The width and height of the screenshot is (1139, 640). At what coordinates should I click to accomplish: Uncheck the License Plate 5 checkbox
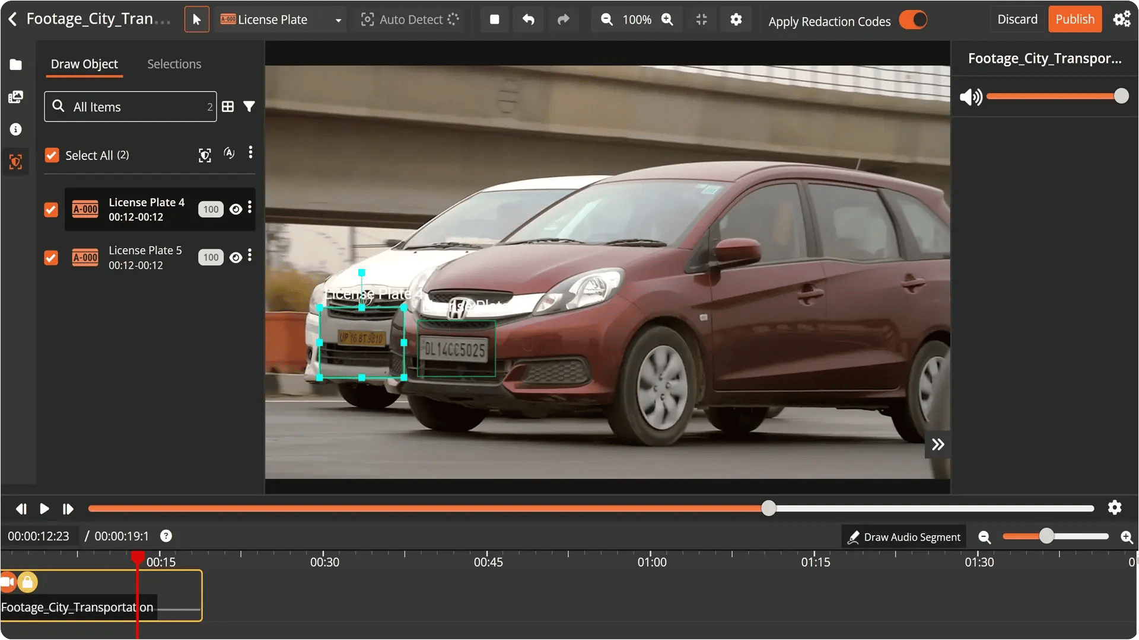click(51, 258)
